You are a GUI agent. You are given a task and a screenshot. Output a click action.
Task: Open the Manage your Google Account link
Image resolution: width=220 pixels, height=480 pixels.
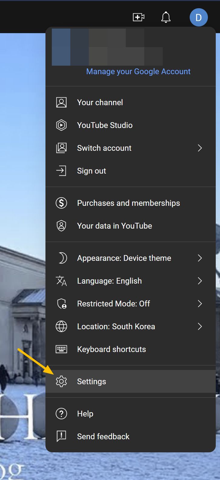[x=138, y=71]
